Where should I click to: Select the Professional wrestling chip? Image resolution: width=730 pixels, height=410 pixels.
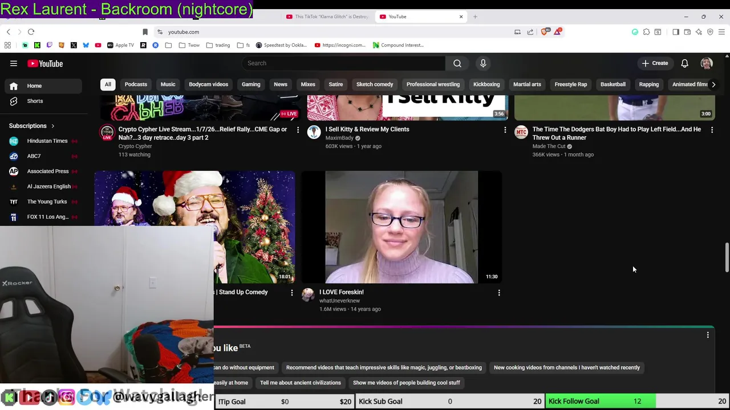[x=433, y=84]
